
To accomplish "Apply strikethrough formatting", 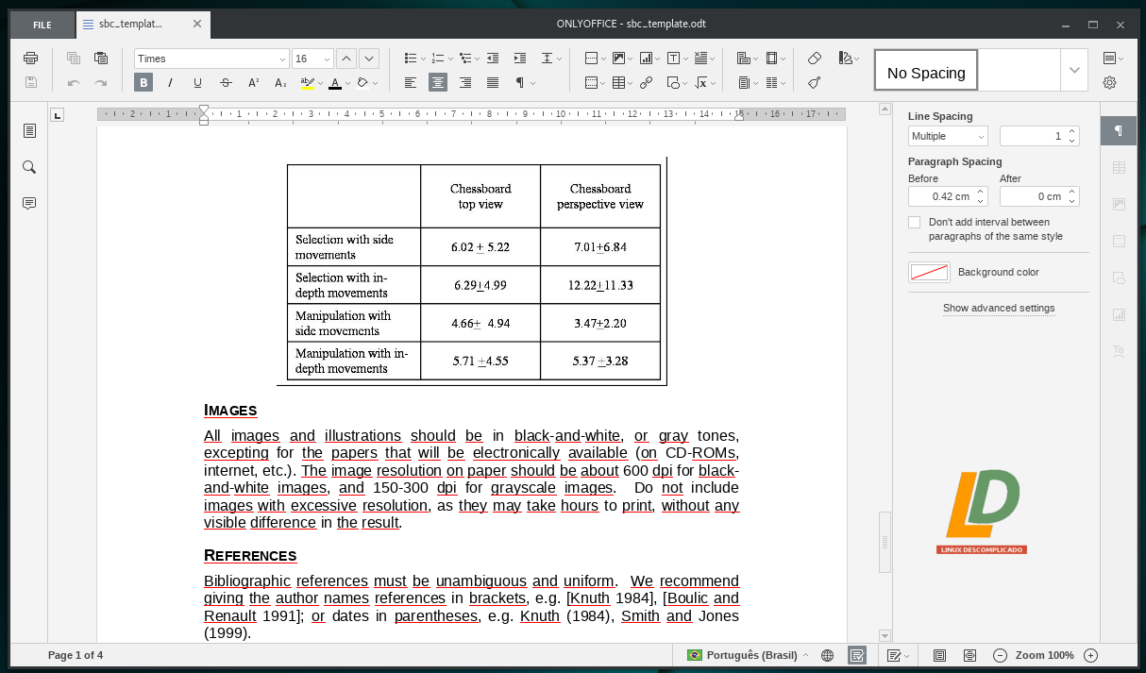I will tap(226, 83).
